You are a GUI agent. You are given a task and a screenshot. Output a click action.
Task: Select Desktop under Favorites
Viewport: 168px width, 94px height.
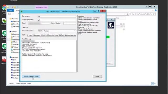coord(16,21)
